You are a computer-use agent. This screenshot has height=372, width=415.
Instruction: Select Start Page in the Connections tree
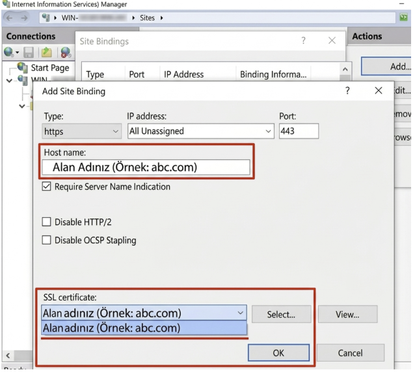tap(49, 68)
